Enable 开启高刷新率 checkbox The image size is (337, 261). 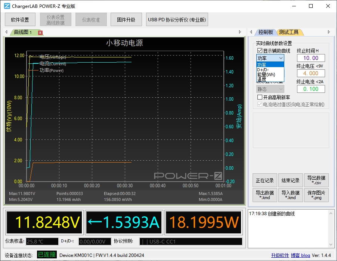pyautogui.click(x=259, y=97)
